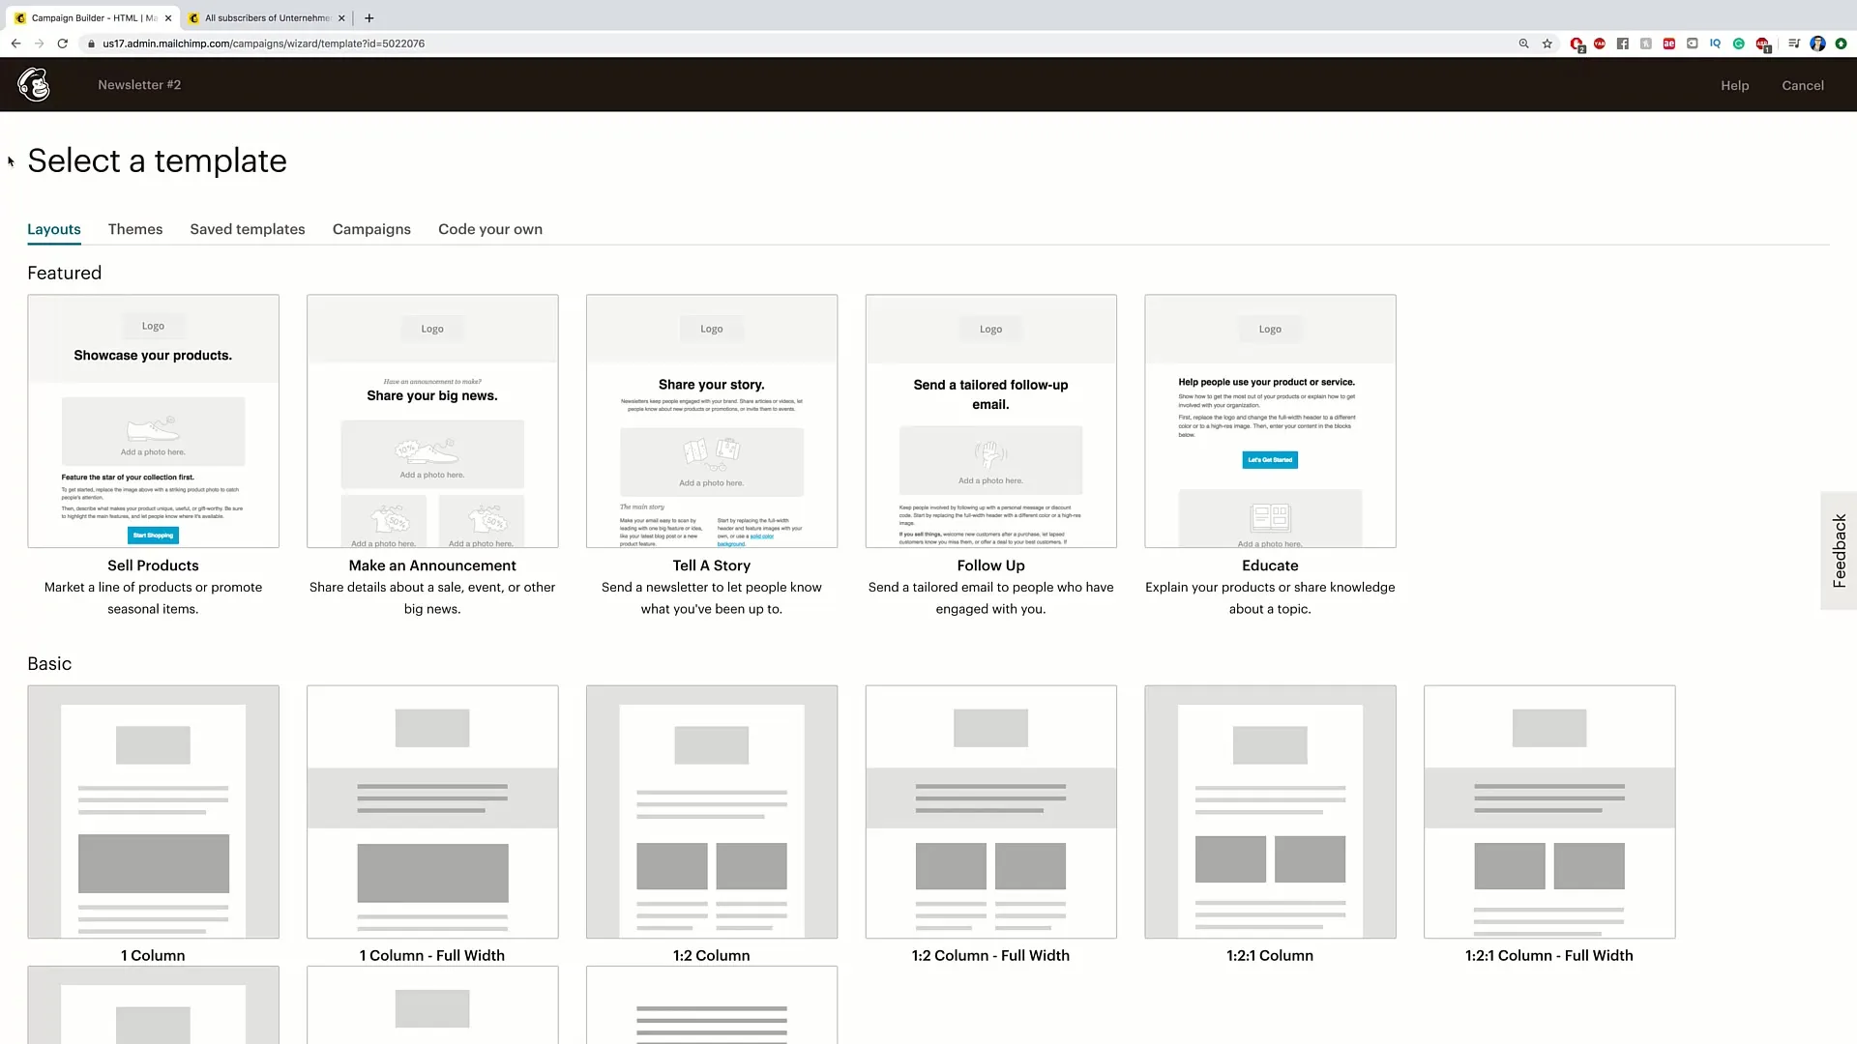Reload the current page
The width and height of the screenshot is (1857, 1044).
point(62,43)
